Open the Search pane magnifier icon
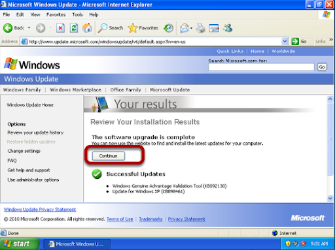The image size is (335, 250). (102, 28)
